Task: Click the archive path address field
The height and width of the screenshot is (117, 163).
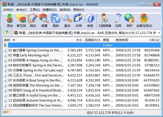Action: [x=87, y=33]
